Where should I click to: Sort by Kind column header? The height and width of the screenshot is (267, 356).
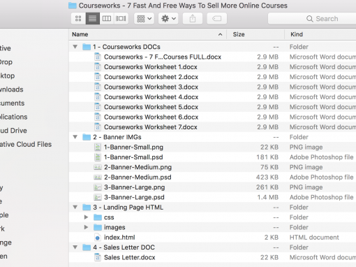tap(320, 34)
